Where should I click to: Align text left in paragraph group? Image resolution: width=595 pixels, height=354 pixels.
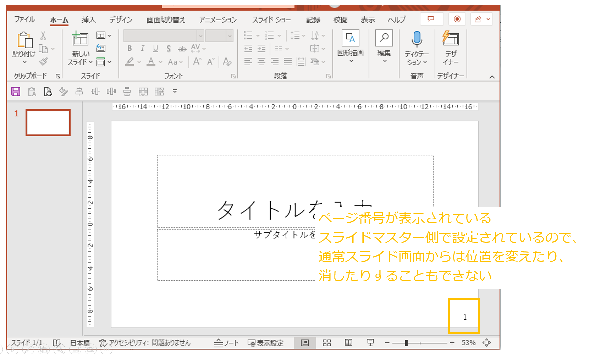(248, 62)
